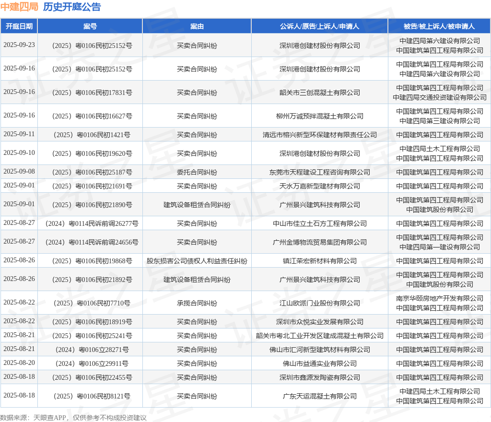Click the 历史开庭公告 heading
This screenshot has width=491, height=422.
(72, 7)
